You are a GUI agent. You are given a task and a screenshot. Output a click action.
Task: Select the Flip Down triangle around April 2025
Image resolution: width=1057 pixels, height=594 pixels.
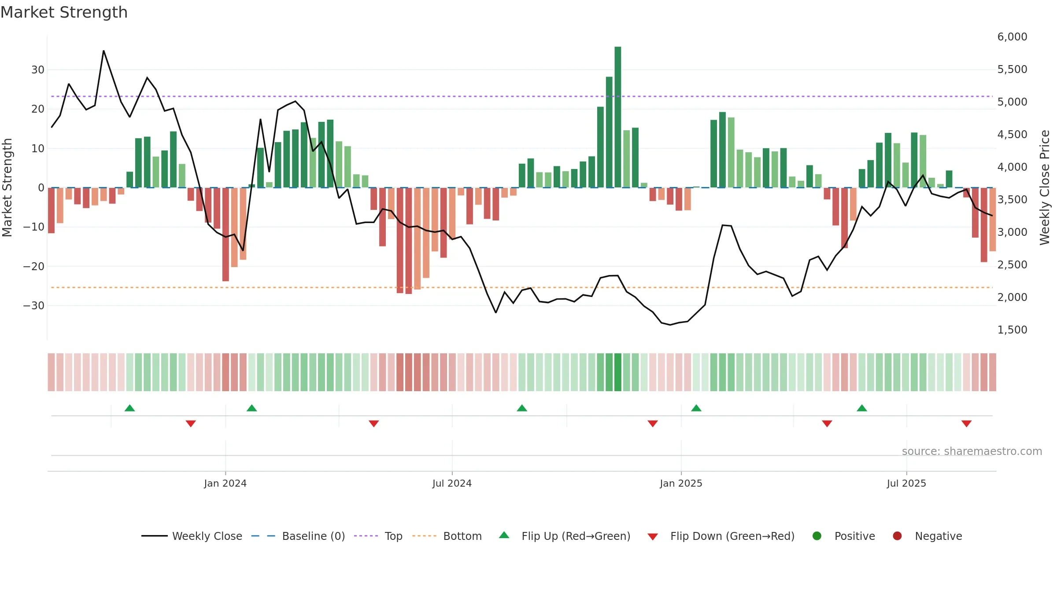[827, 423]
